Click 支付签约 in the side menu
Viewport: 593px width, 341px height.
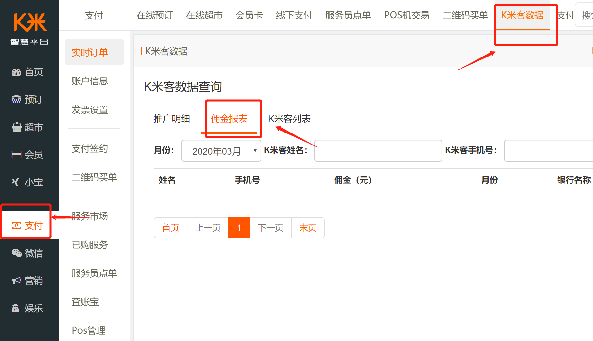(x=90, y=149)
